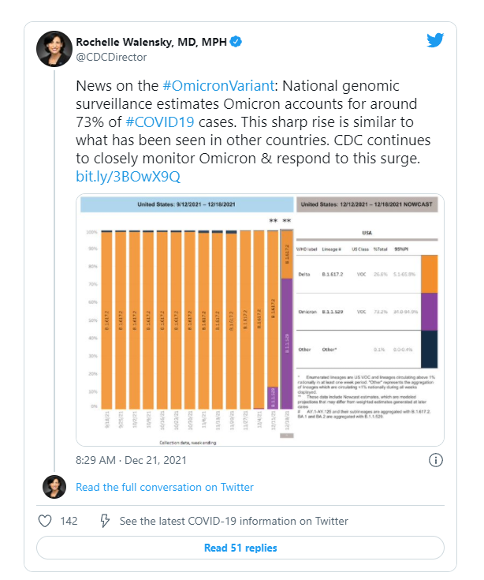Read the full conversation on Twitter
The image size is (484, 580).
[165, 487]
